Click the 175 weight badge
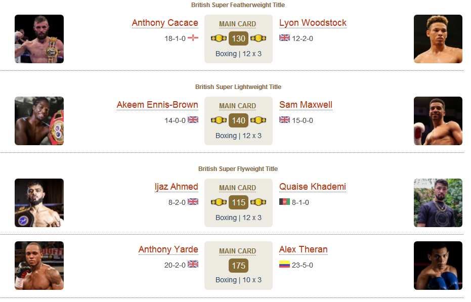Viewport: 471px width, 302px height. 238,266
